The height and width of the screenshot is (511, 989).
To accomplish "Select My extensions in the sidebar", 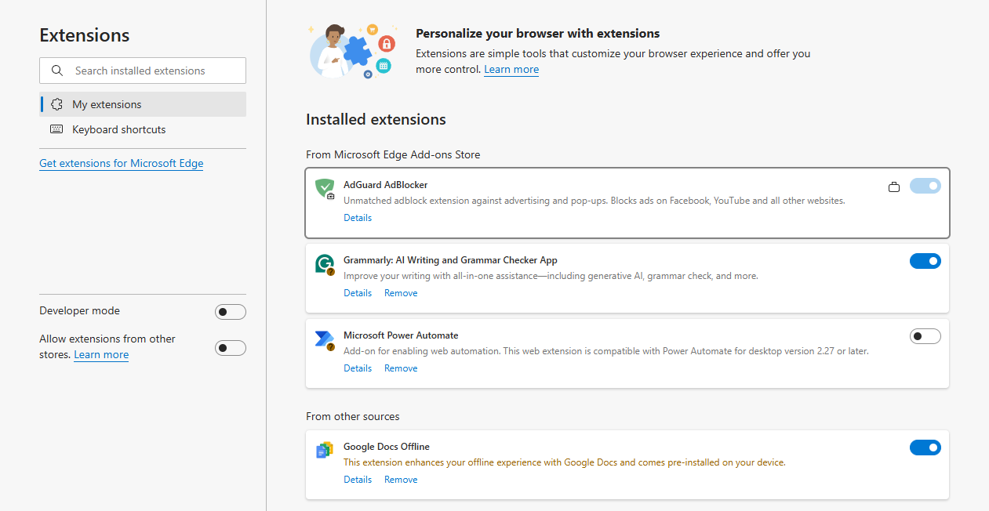I will click(107, 104).
